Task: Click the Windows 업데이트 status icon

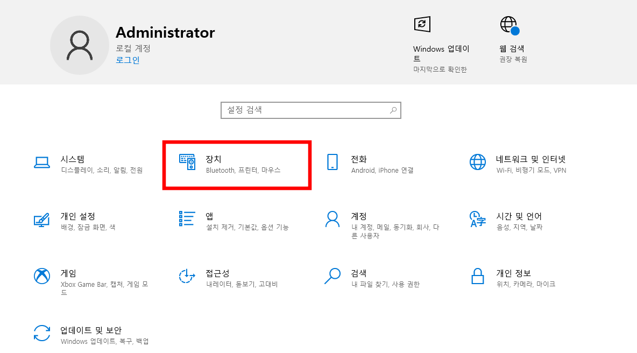Action: (x=423, y=24)
